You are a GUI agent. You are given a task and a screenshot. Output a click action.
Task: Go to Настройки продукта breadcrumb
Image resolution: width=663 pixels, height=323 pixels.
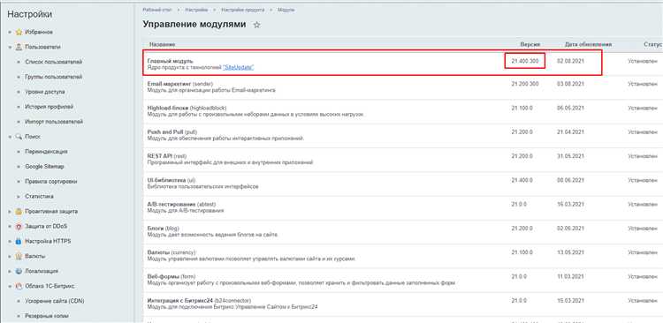243,10
